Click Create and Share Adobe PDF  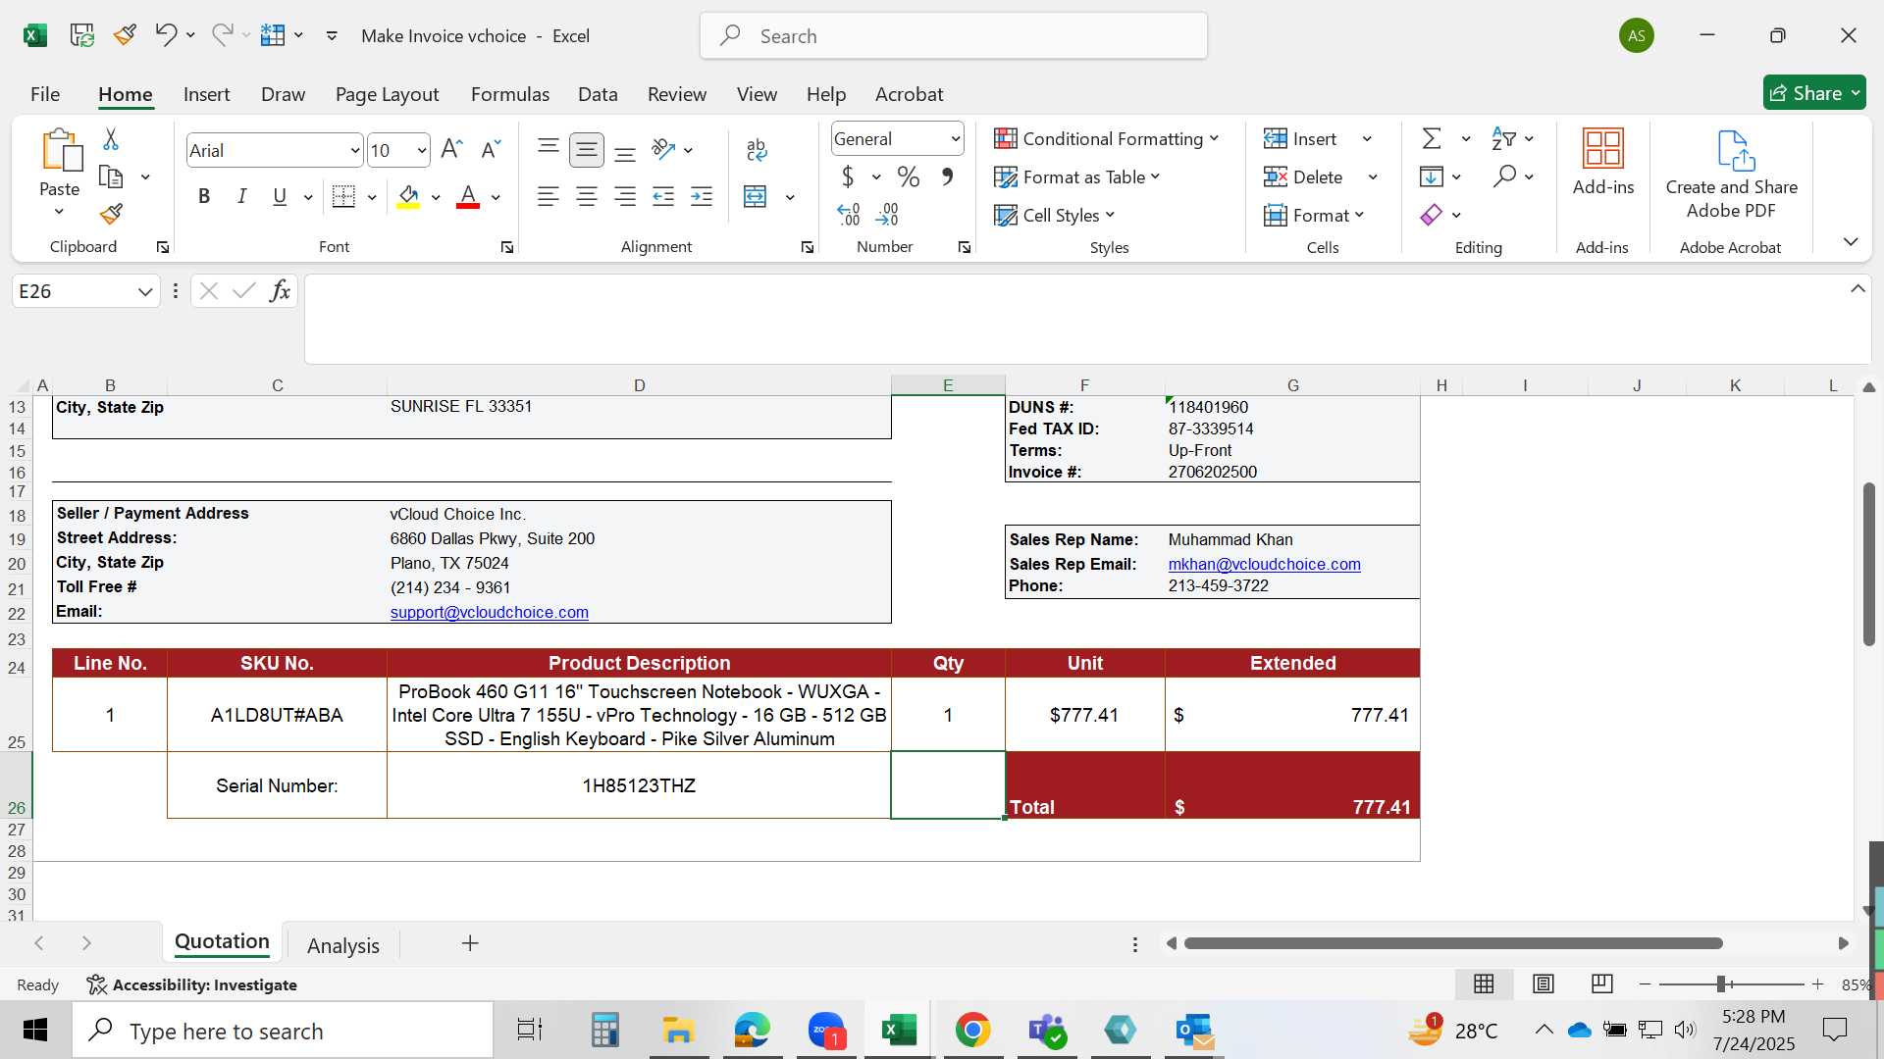coord(1732,175)
